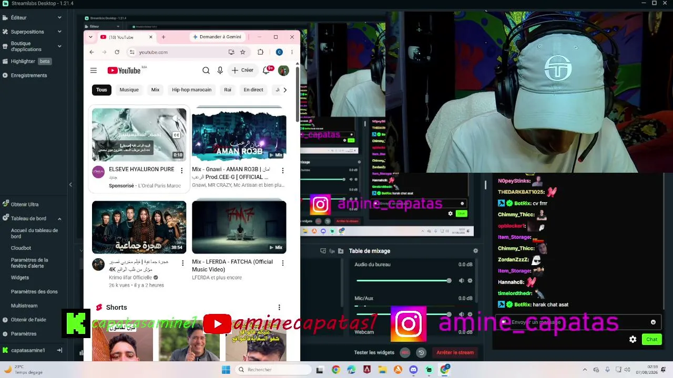Click the replay buffer icon beside record
673x378 pixels.
(421, 353)
